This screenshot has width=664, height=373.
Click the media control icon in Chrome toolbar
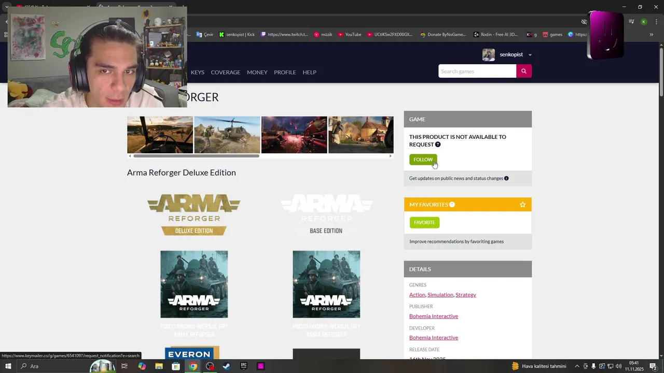point(631,22)
